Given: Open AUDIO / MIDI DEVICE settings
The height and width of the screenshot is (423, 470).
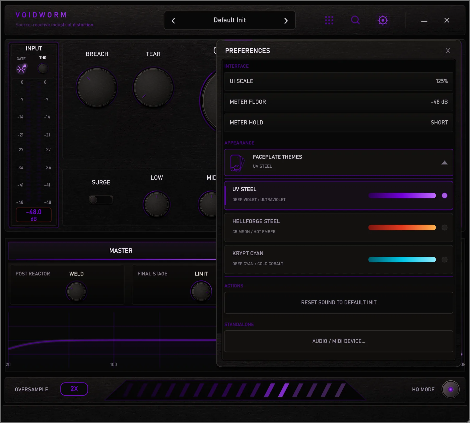Looking at the screenshot, I should coord(339,341).
